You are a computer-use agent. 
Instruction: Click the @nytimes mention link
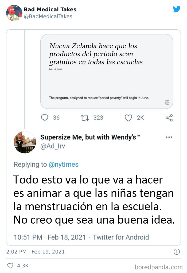(64, 164)
